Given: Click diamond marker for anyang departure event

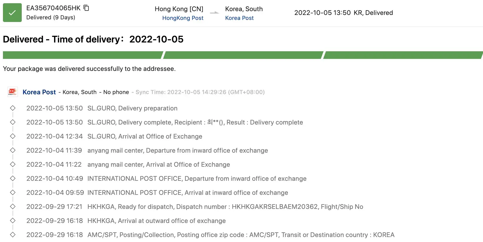Looking at the screenshot, I should [x=13, y=150].
